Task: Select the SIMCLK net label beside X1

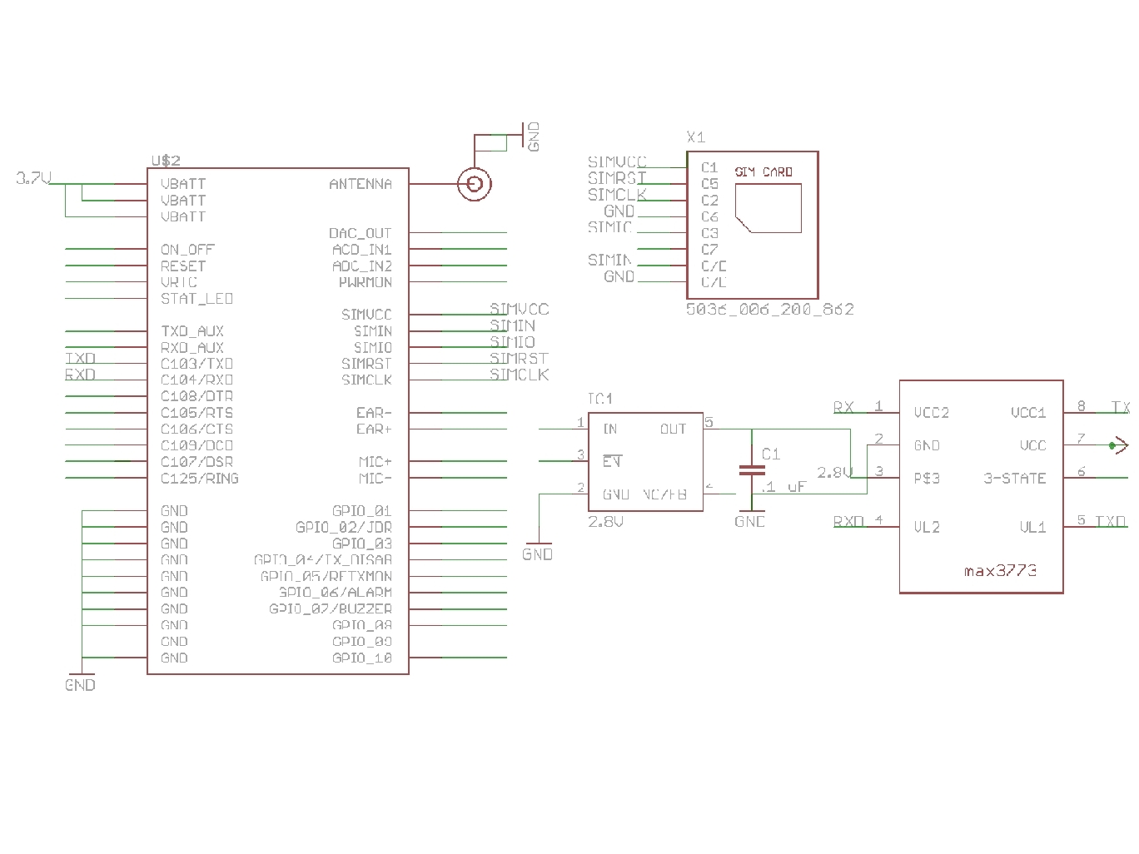Action: point(617,195)
